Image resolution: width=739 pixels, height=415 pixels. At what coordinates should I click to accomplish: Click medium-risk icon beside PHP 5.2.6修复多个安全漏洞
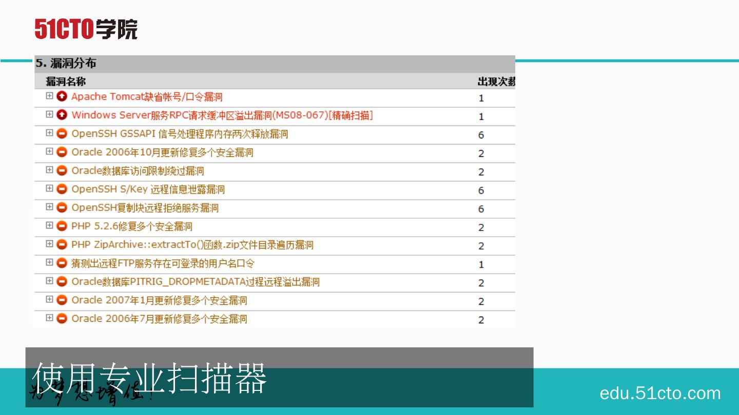click(62, 226)
